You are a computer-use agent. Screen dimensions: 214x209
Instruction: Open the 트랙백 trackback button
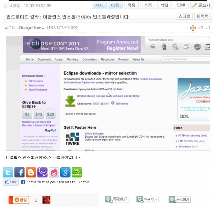[x=202, y=16]
